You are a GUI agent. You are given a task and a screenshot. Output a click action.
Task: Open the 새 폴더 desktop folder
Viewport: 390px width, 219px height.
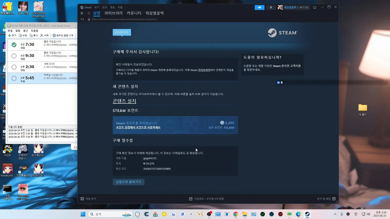[363, 110]
